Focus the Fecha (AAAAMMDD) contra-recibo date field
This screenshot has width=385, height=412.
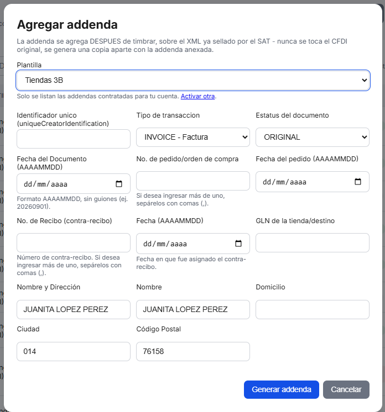tap(193, 244)
